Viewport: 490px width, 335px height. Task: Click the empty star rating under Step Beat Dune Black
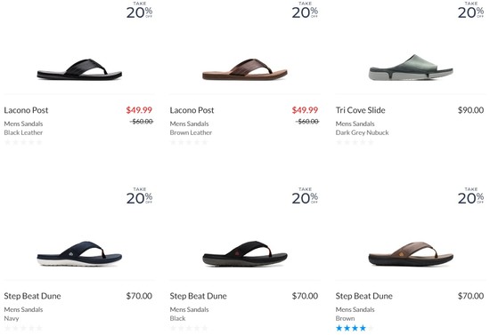[189, 328]
